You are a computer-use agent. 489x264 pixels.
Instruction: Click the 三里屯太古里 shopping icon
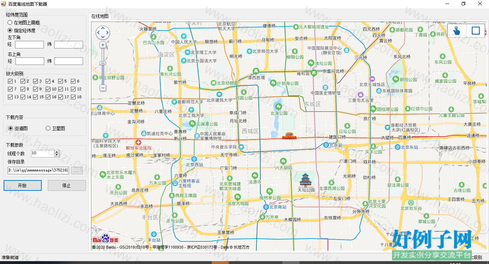[360, 95]
